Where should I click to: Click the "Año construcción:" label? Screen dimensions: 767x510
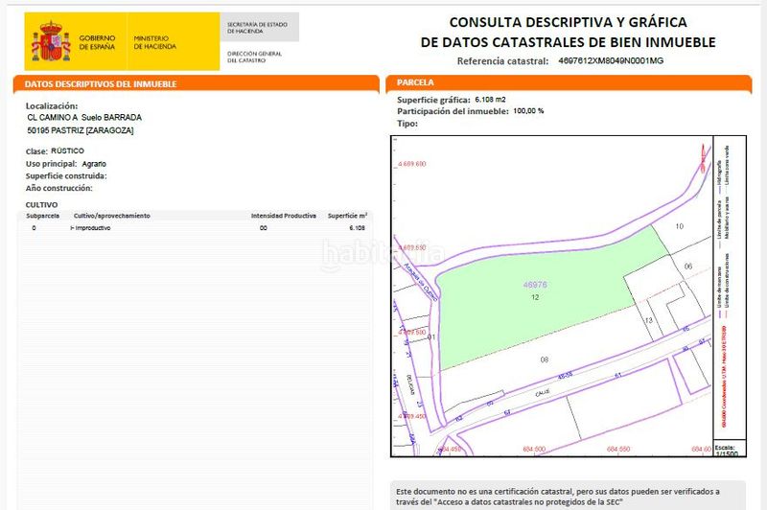(58, 188)
